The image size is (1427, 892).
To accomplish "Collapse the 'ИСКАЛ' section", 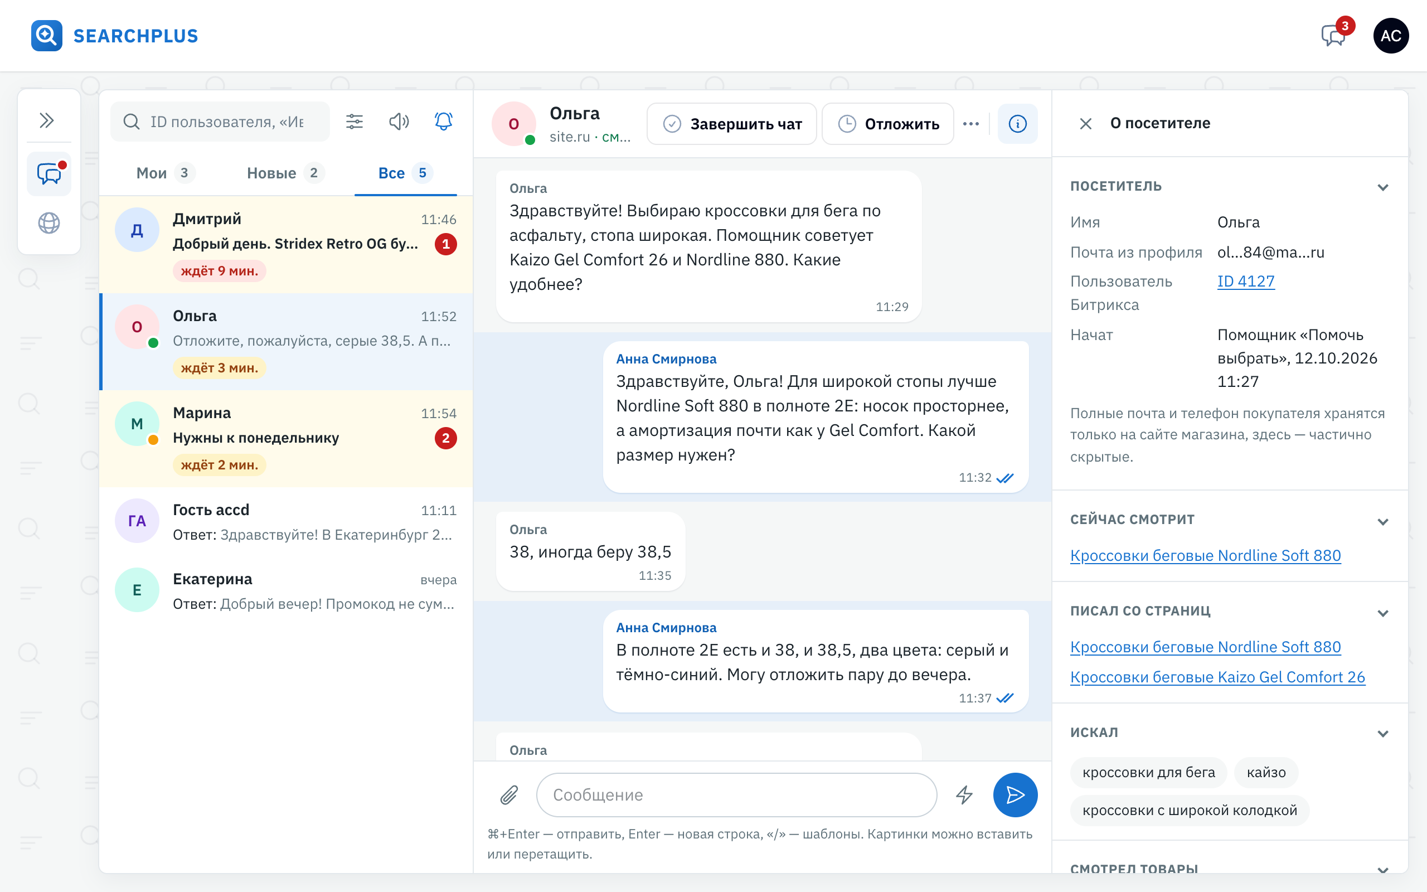I will click(1383, 734).
